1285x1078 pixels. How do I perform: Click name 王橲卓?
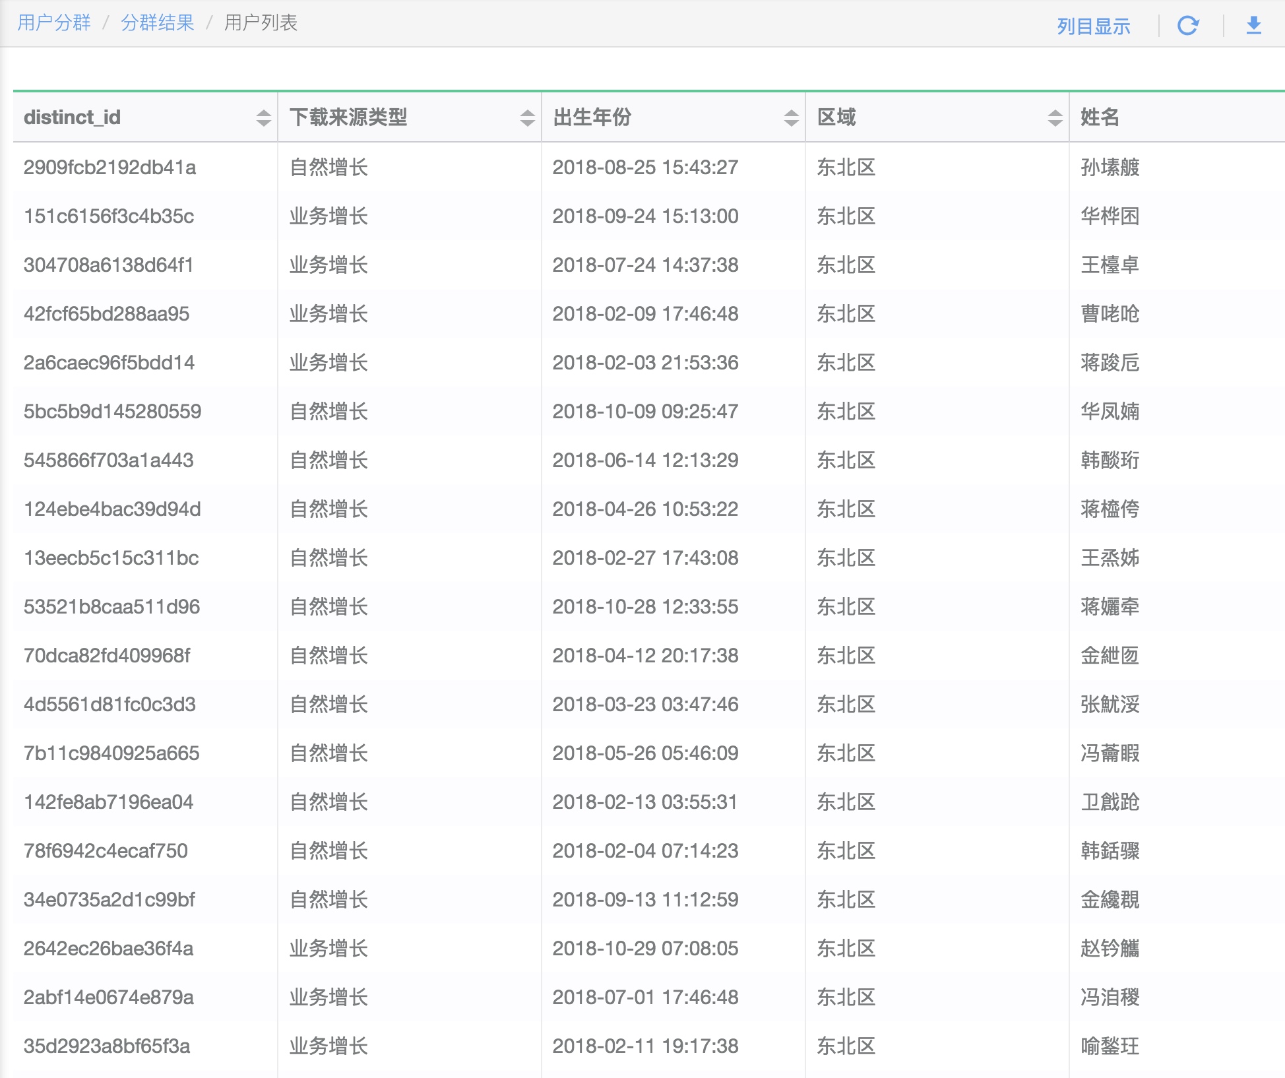(x=1110, y=265)
